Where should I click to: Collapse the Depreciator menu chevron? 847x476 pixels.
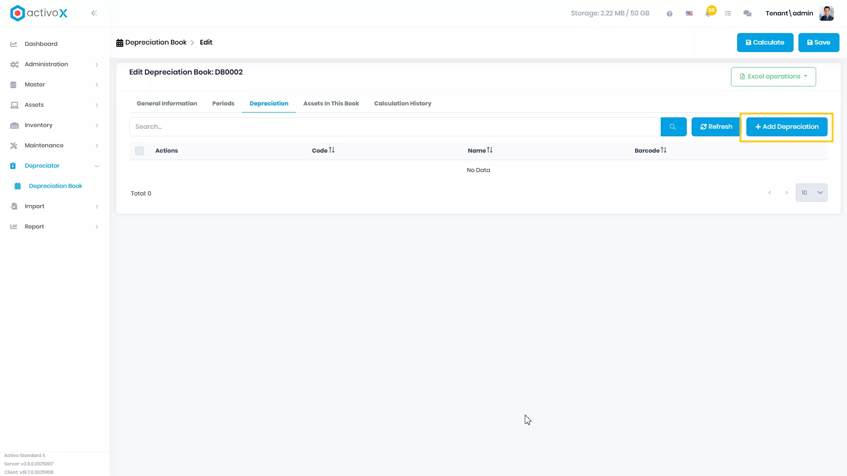(97, 166)
